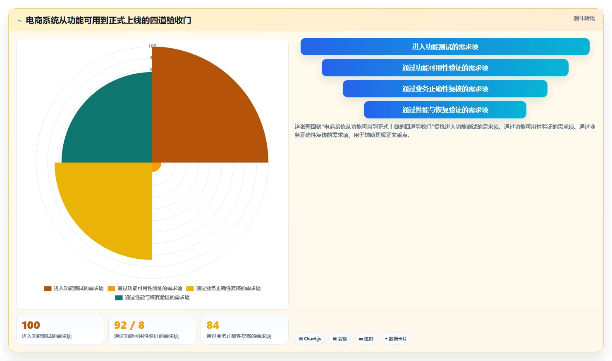
Task: Click the 92 / 8 stat card value
Action: (129, 325)
